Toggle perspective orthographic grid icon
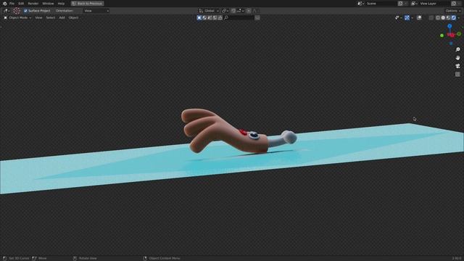The image size is (464, 261). pos(457,74)
